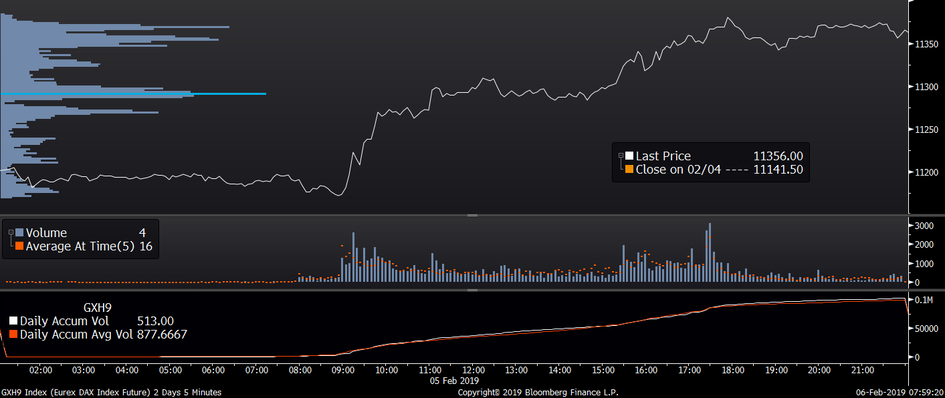Select the Last Price legend label
The height and width of the screenshot is (398, 945).
tap(663, 156)
